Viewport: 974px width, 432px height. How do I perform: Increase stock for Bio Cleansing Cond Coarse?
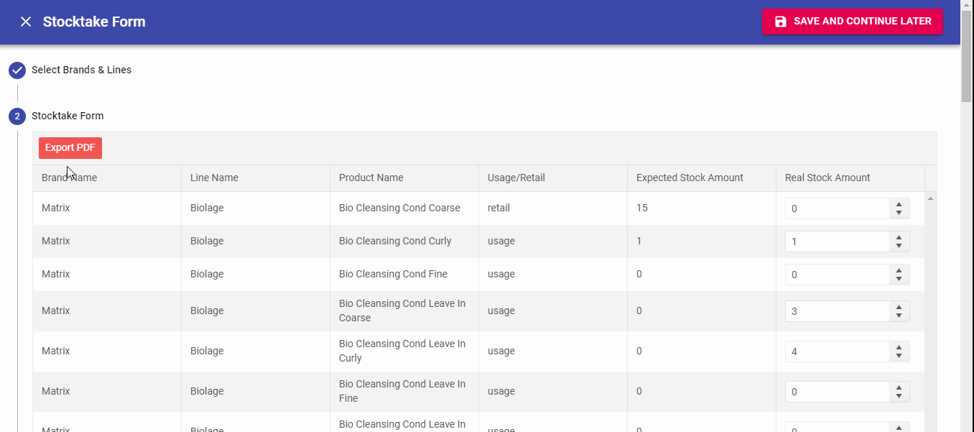(899, 204)
